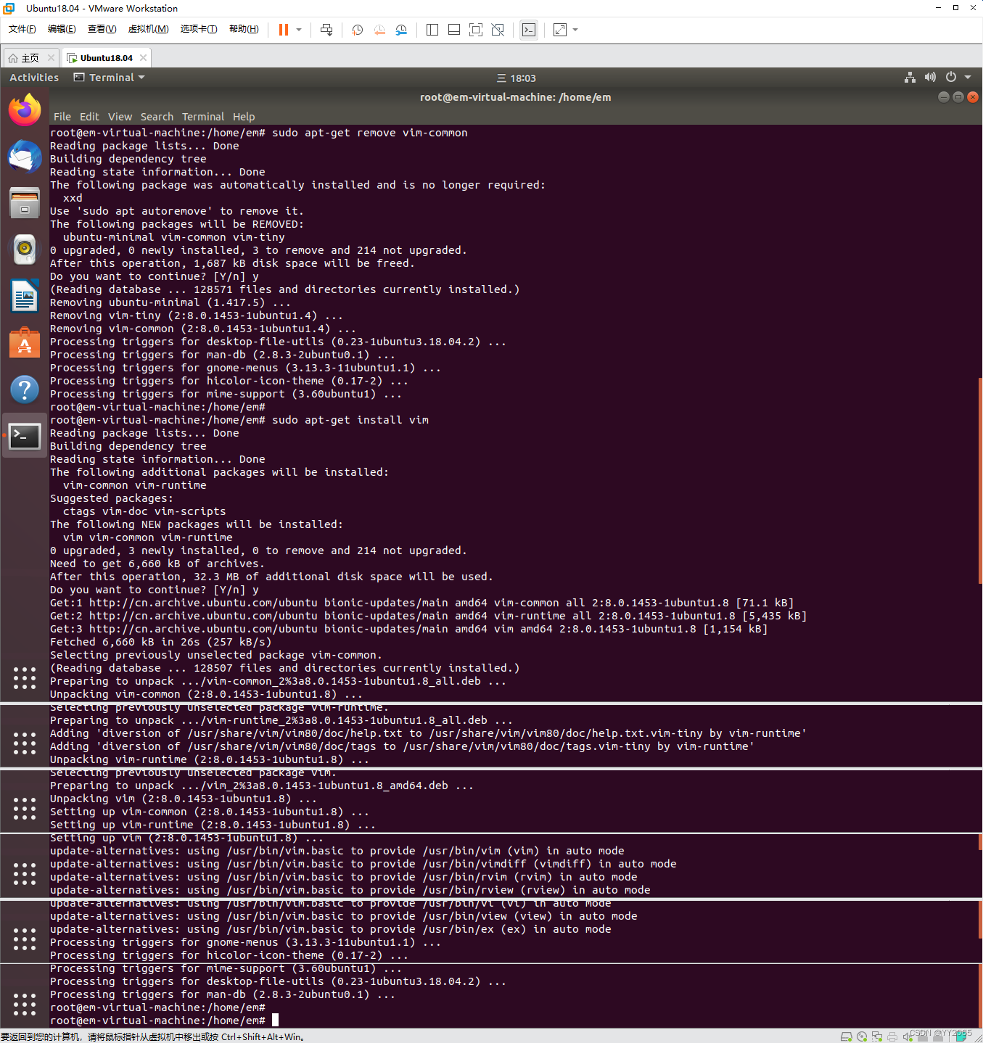Click the sound card status icon
Image resolution: width=983 pixels, height=1043 pixels.
907,1036
